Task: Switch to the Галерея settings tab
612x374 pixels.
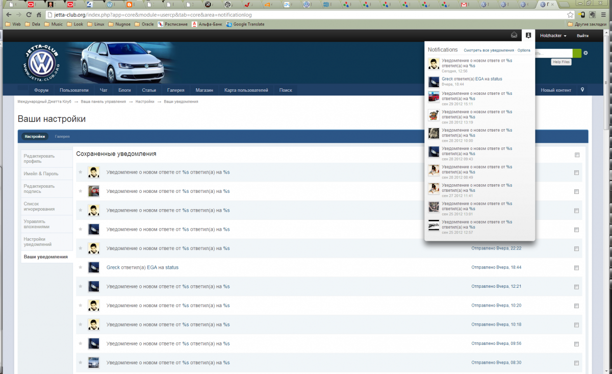Action: tap(62, 137)
